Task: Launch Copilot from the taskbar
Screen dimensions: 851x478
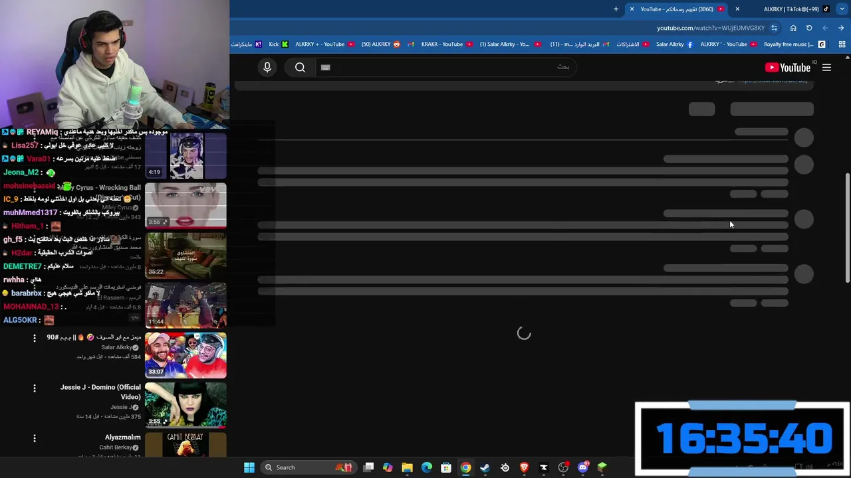Action: point(388,467)
